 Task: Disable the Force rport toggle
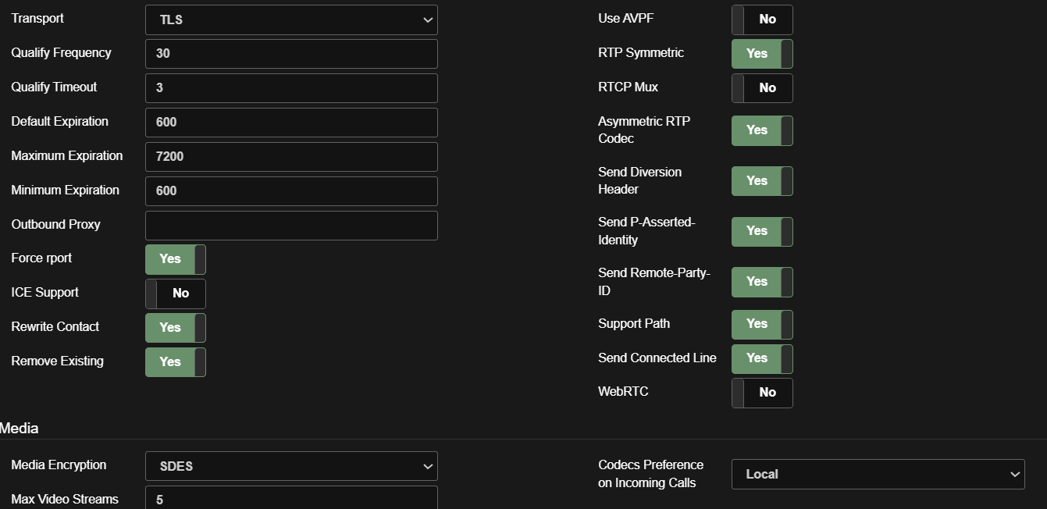(176, 259)
